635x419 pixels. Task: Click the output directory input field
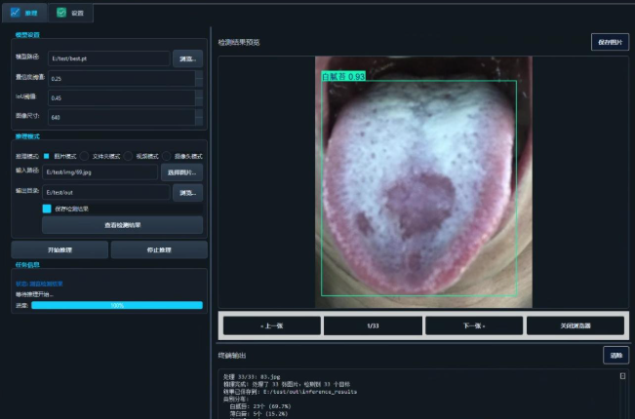pyautogui.click(x=106, y=192)
